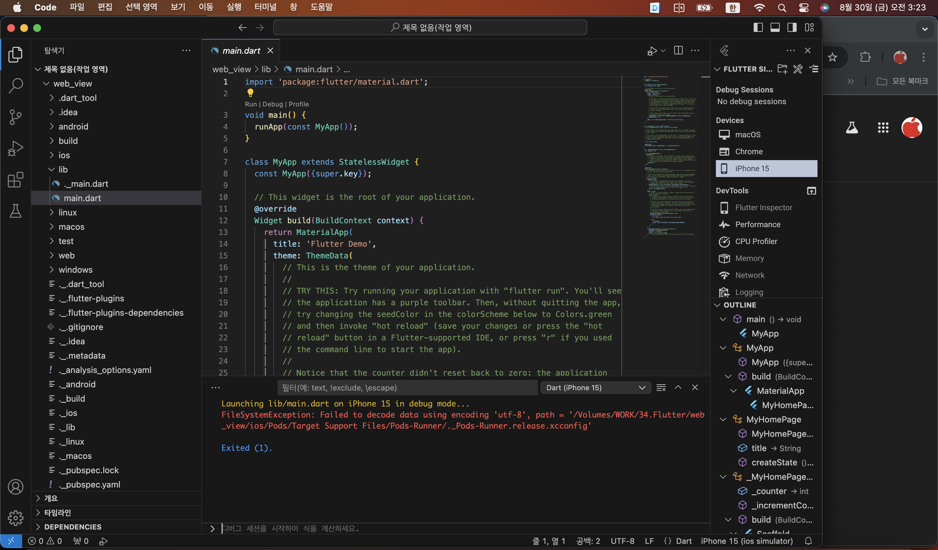Image resolution: width=938 pixels, height=550 pixels.
Task: Open the Run and Debug view
Action: pos(15,148)
